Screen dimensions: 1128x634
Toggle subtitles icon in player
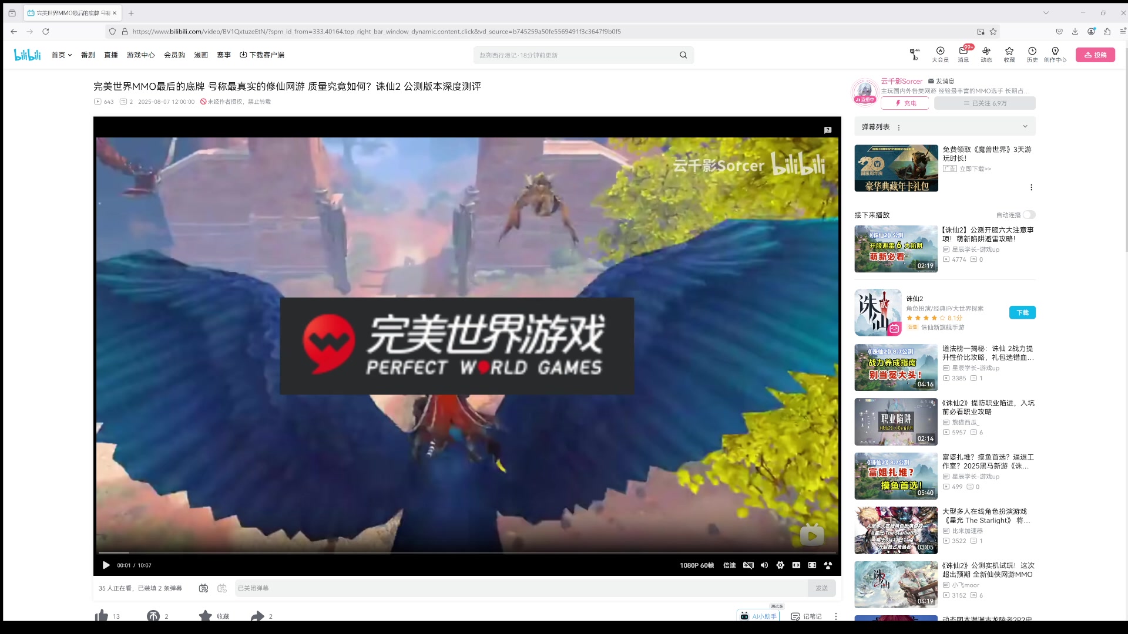(x=748, y=565)
